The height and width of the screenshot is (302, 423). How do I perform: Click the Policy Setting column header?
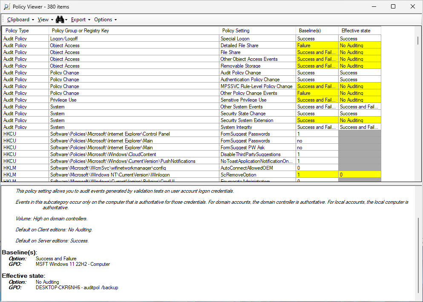257,31
